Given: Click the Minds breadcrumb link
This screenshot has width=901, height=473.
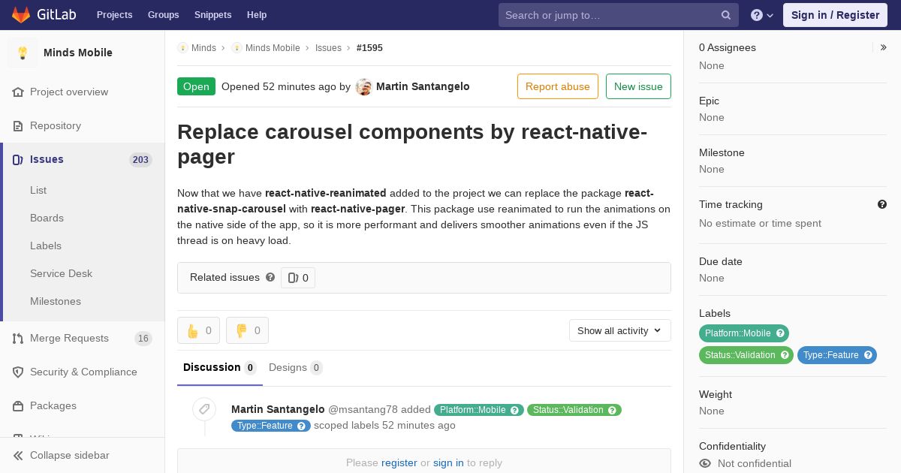Looking at the screenshot, I should [203, 47].
